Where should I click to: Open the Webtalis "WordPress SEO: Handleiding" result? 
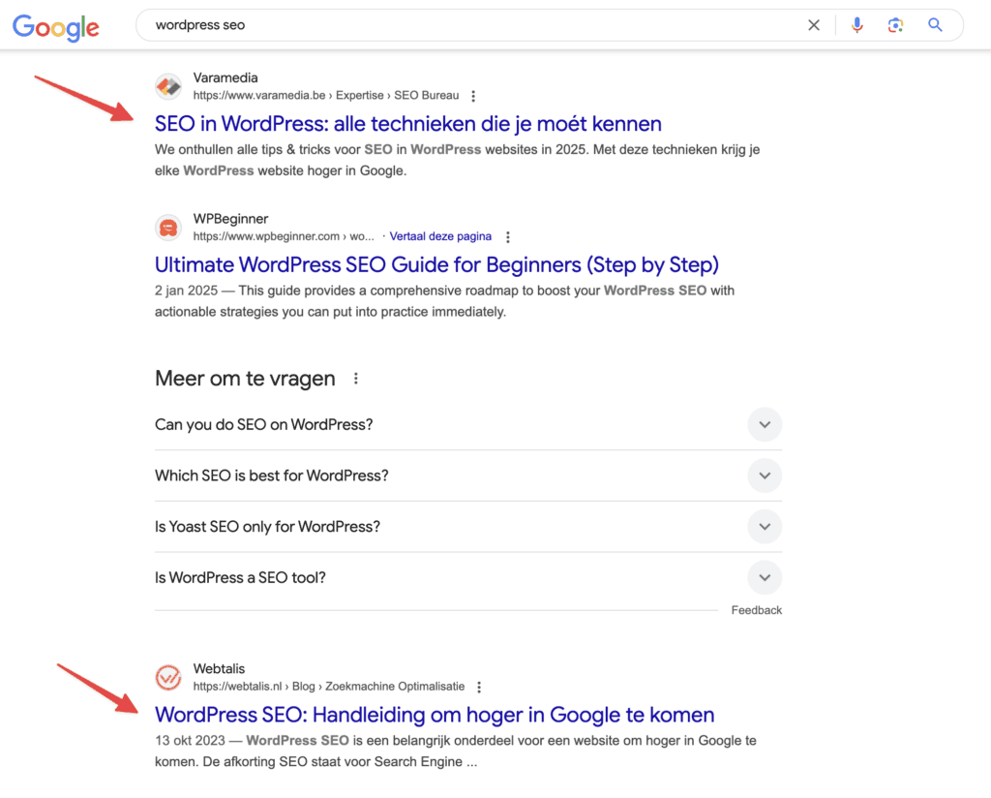tap(434, 715)
